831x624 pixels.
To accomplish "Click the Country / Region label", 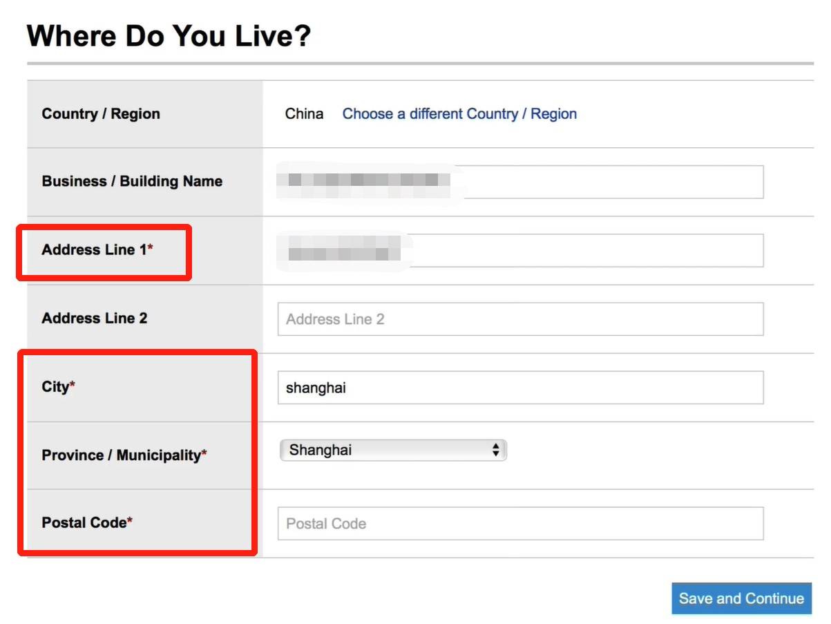I will coord(101,114).
